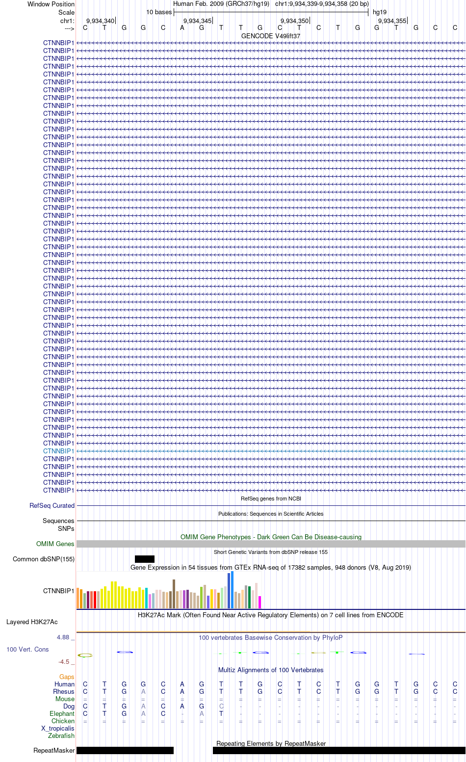The image size is (466, 762).
Task: Click the orange H3K27Ac signal line
Action: click(193, 631)
